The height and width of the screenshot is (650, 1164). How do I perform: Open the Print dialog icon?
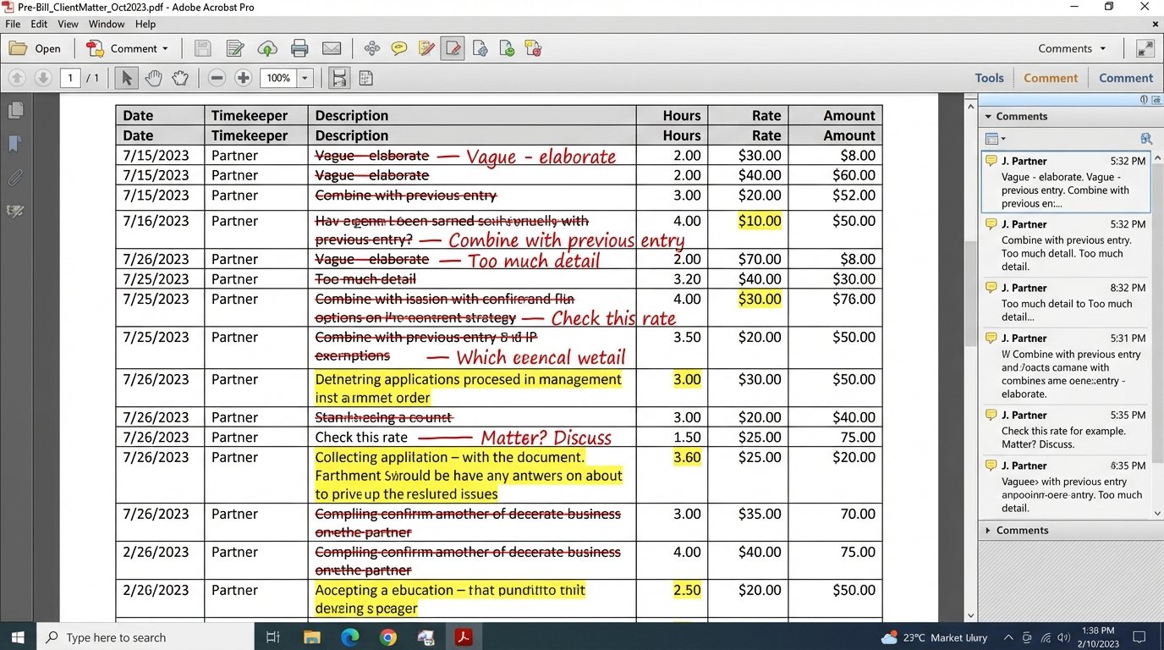point(299,48)
